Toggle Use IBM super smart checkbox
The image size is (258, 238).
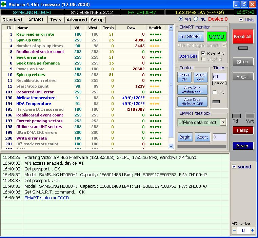[x=224, y=45]
